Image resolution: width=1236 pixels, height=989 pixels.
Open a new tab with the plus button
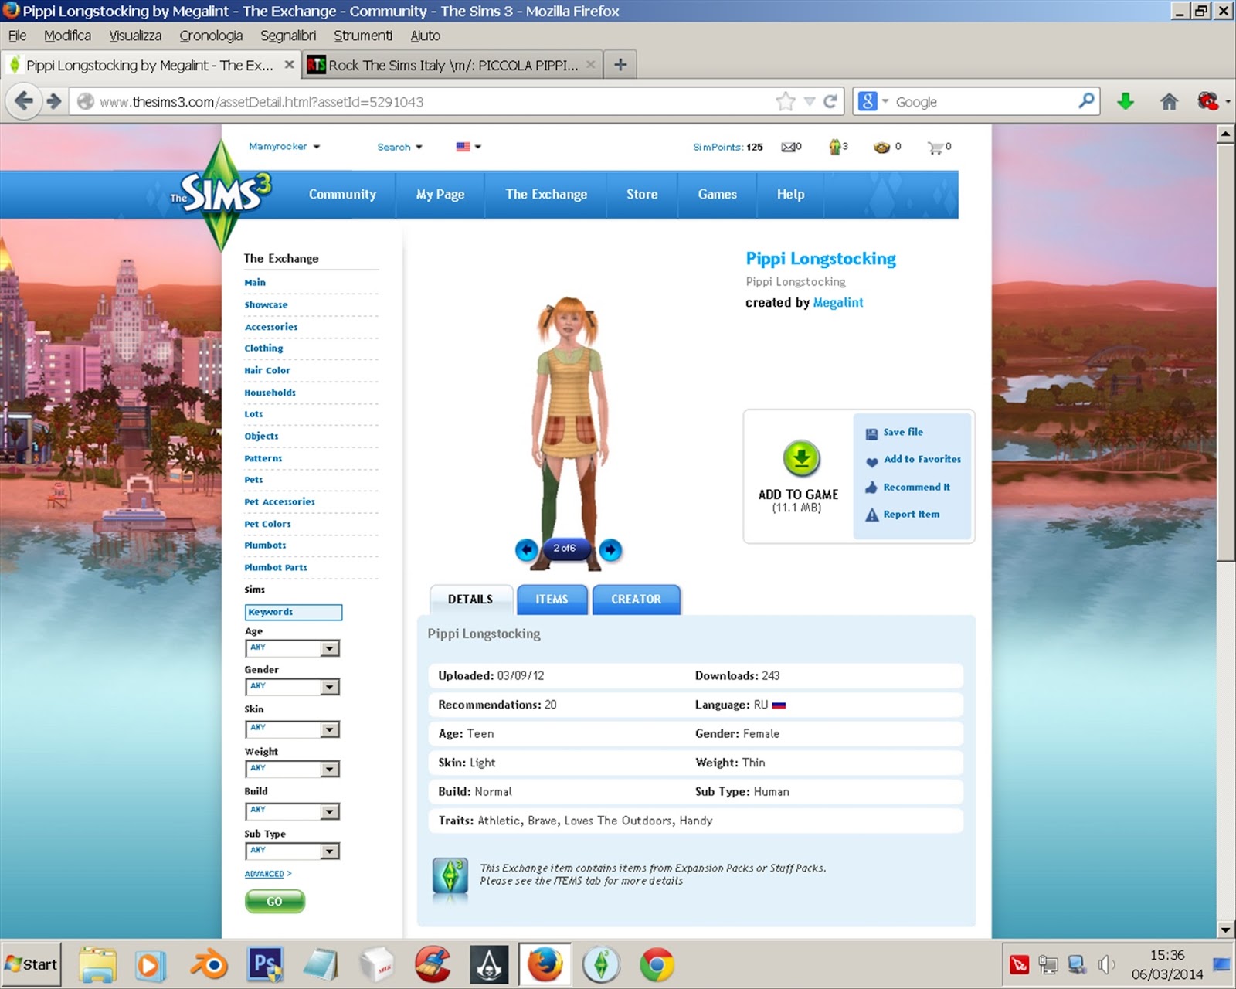coord(620,65)
